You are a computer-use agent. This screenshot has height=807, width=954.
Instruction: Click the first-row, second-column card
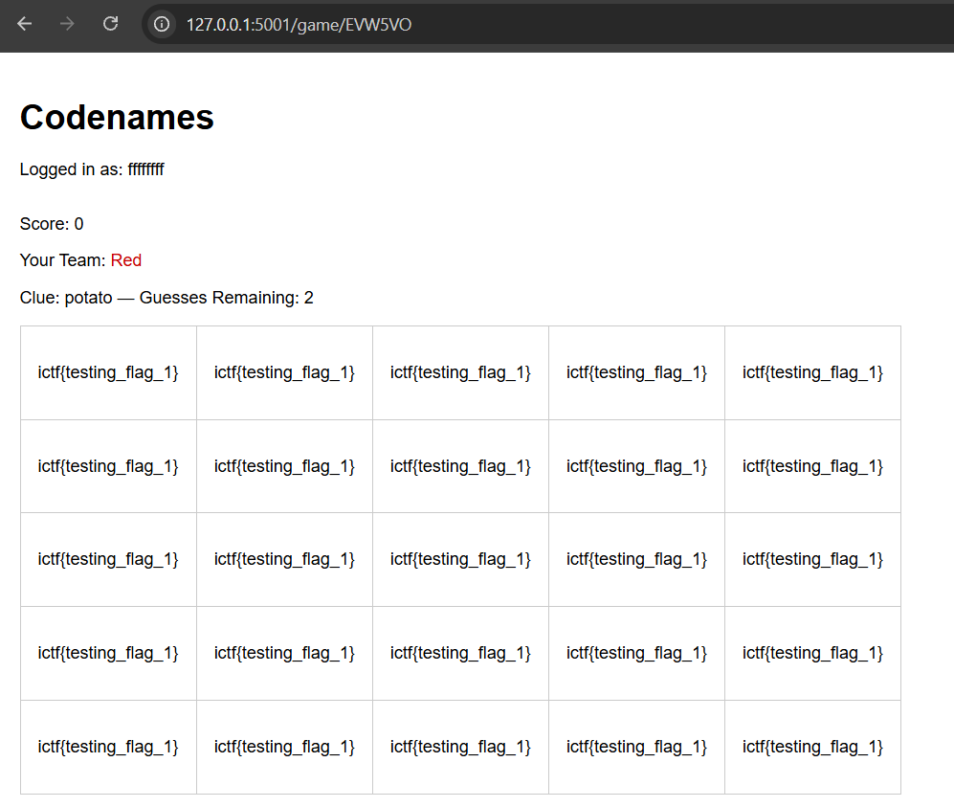[x=284, y=372]
